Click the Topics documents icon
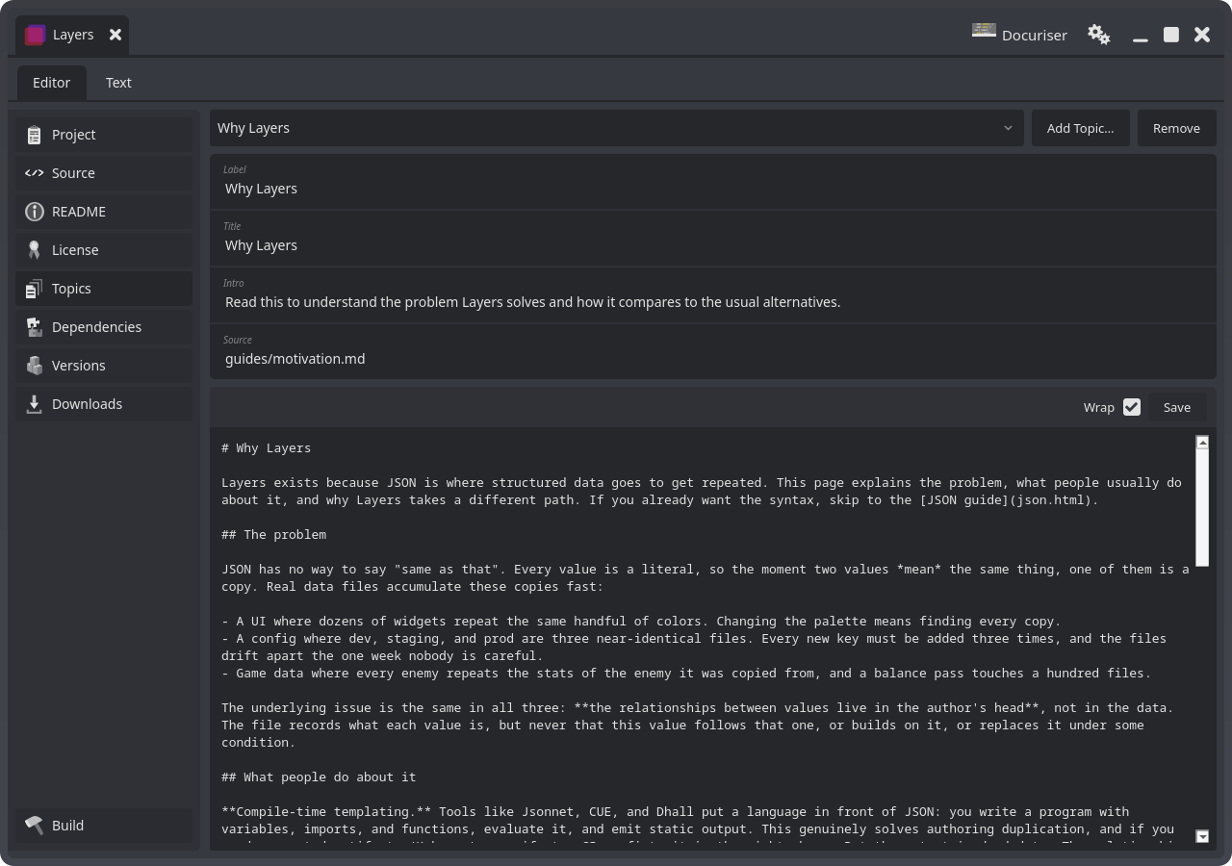This screenshot has width=1232, height=866. coord(35,289)
